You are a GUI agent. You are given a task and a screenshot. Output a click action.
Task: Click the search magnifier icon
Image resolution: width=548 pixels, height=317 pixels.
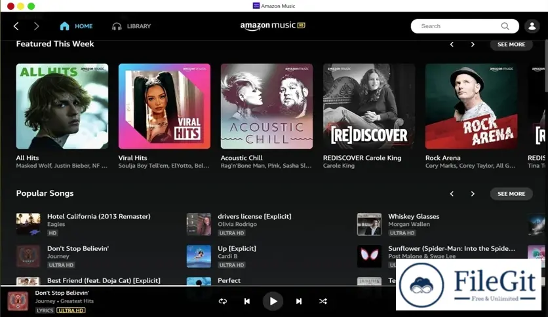coord(505,26)
